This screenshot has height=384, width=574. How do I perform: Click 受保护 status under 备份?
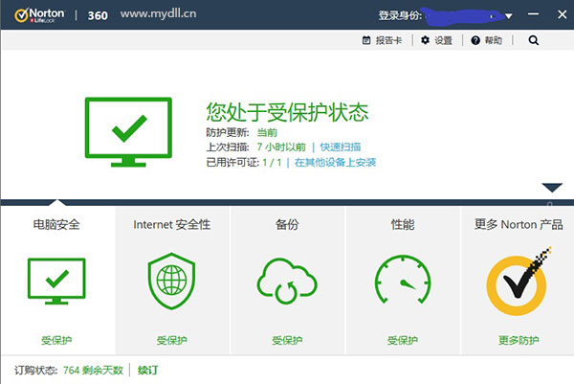287,340
